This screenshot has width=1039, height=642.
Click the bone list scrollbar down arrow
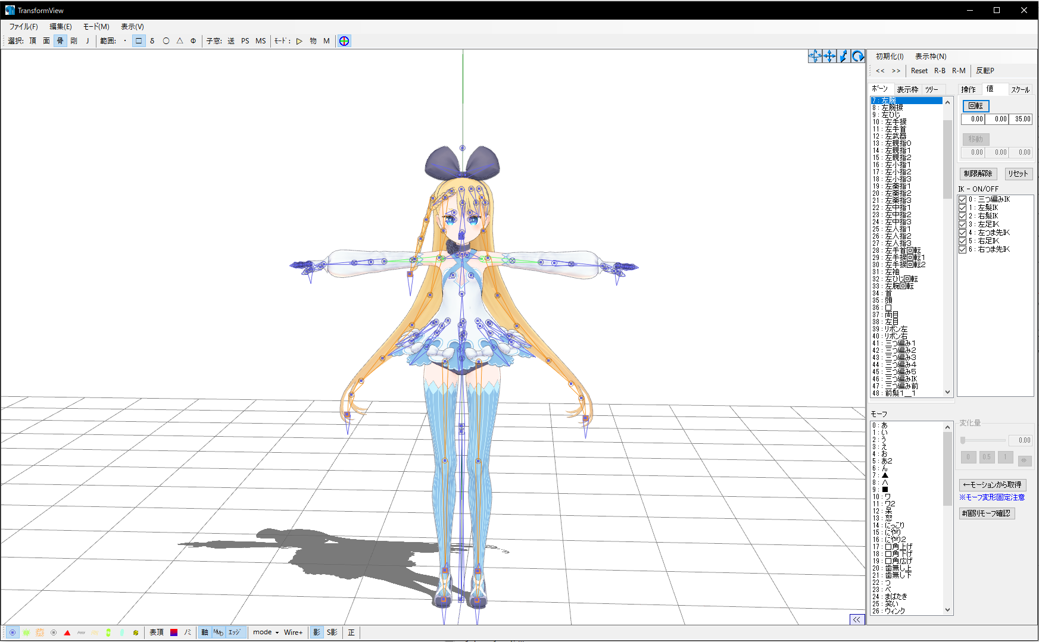click(x=947, y=392)
